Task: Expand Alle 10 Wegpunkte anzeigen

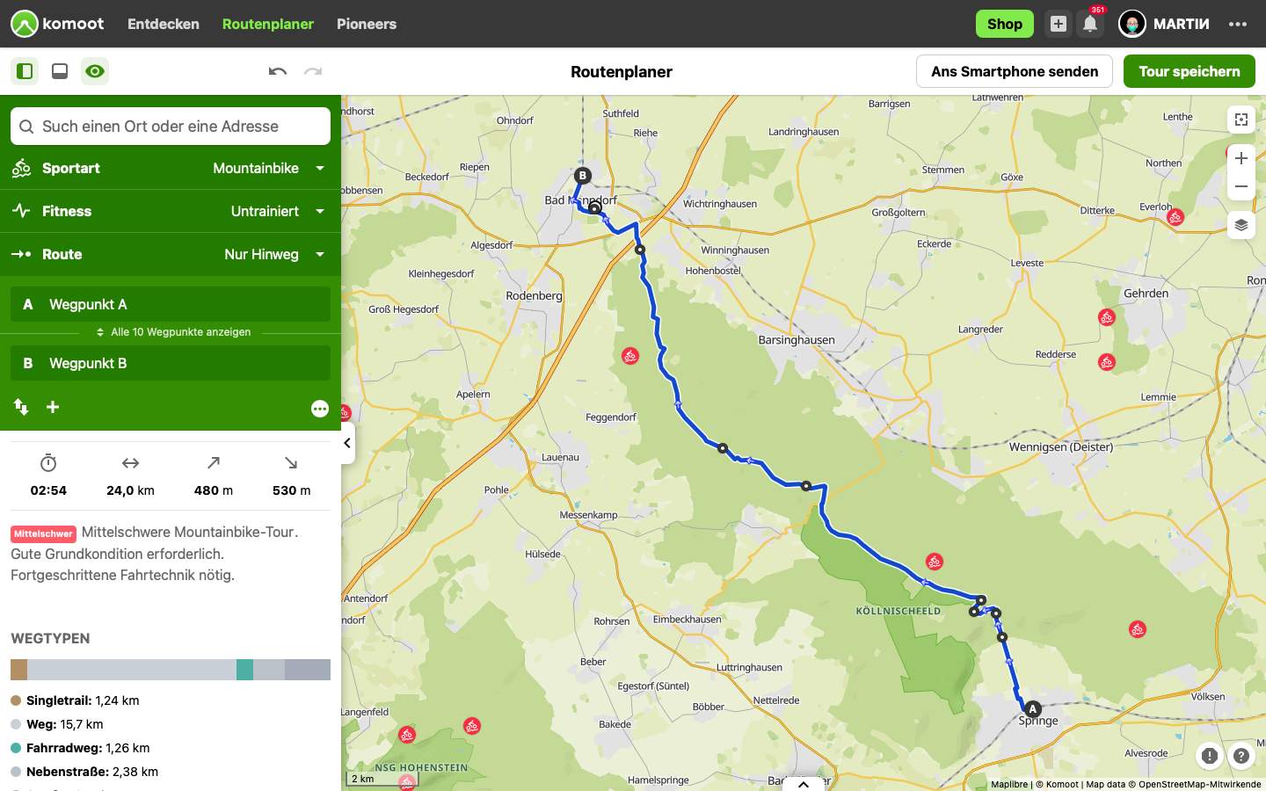Action: pos(174,332)
